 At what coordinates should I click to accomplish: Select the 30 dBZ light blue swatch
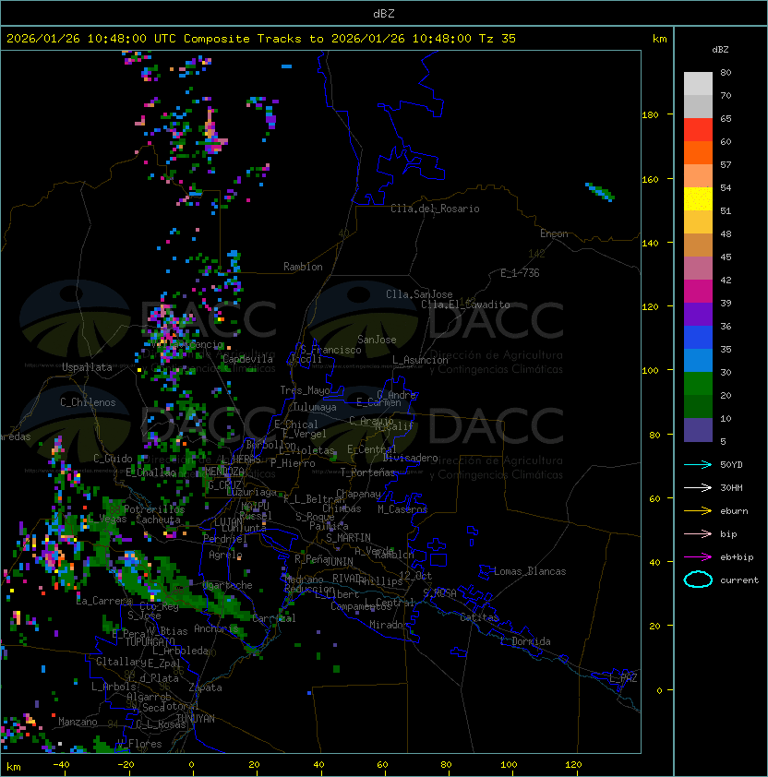click(x=698, y=361)
